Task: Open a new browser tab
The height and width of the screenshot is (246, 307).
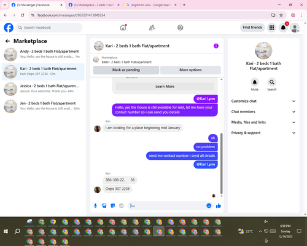Action: [184, 5]
